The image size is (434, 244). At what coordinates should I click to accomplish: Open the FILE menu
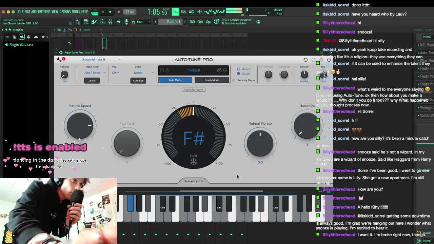[x=21, y=12]
